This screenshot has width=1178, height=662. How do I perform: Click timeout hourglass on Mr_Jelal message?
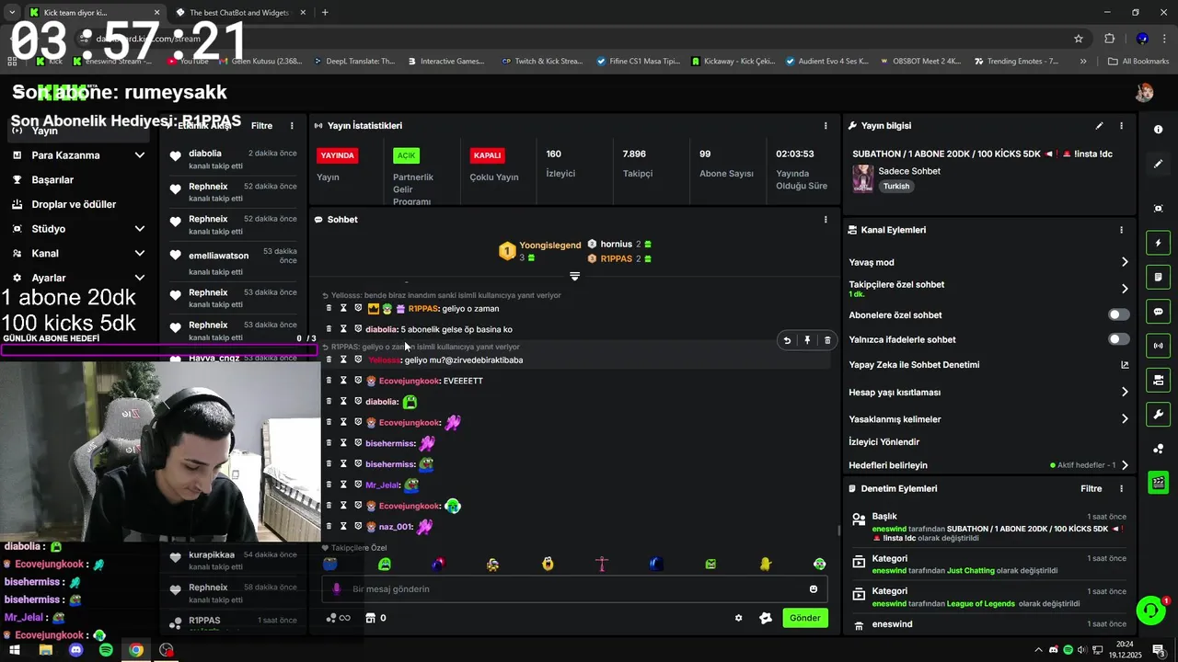(x=343, y=485)
